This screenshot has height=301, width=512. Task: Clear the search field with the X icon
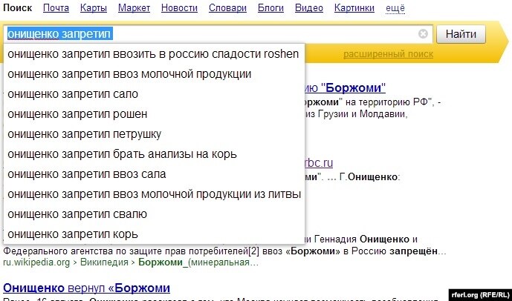tap(423, 34)
